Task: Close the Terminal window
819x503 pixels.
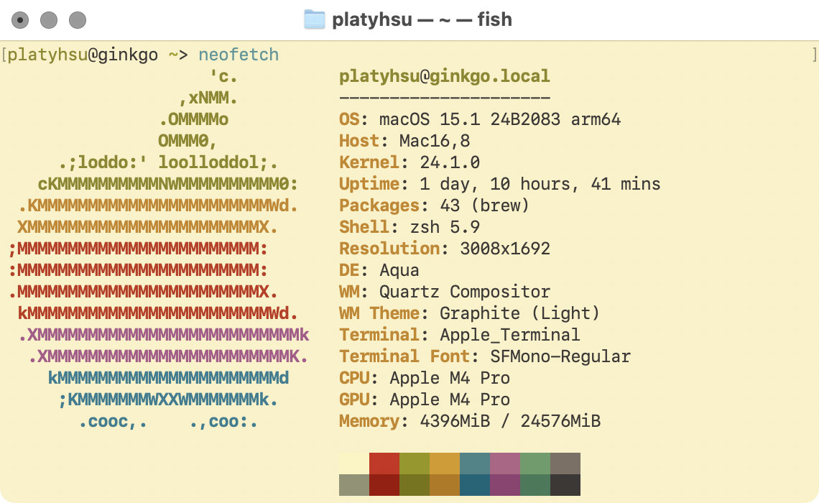Action: point(21,20)
